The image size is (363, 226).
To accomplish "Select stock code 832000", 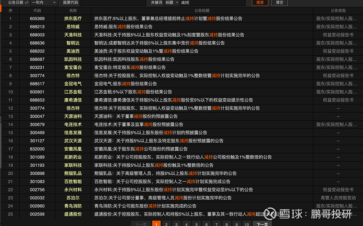I will [x=37, y=149].
